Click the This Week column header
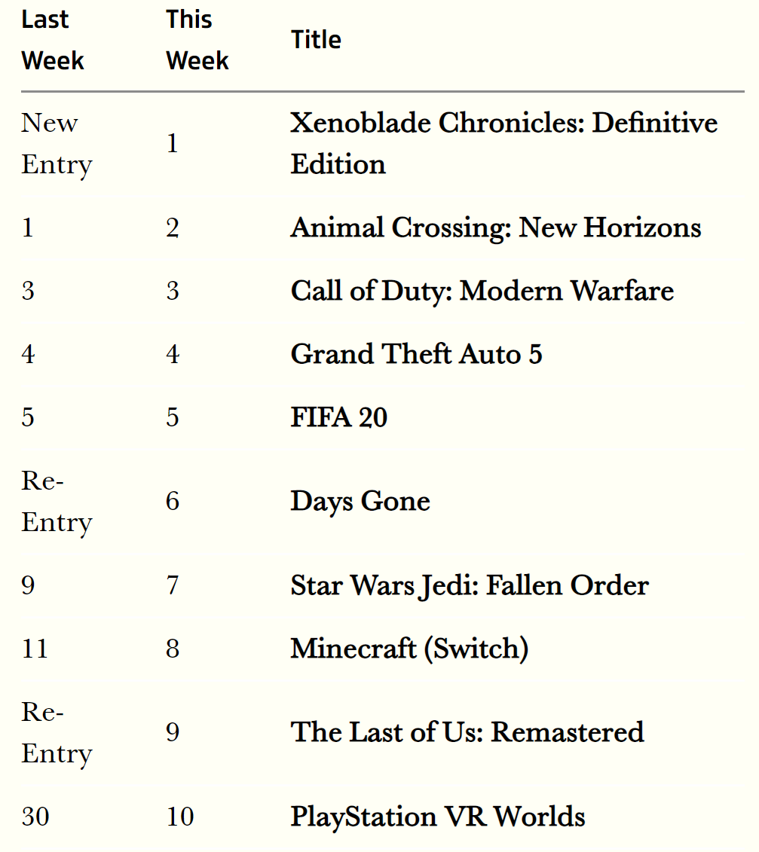The width and height of the screenshot is (759, 852). (x=197, y=40)
